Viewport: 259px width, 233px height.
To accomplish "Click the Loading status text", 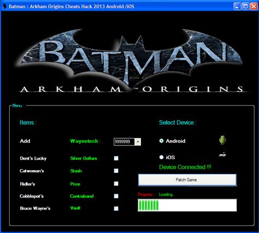I will tap(167, 195).
